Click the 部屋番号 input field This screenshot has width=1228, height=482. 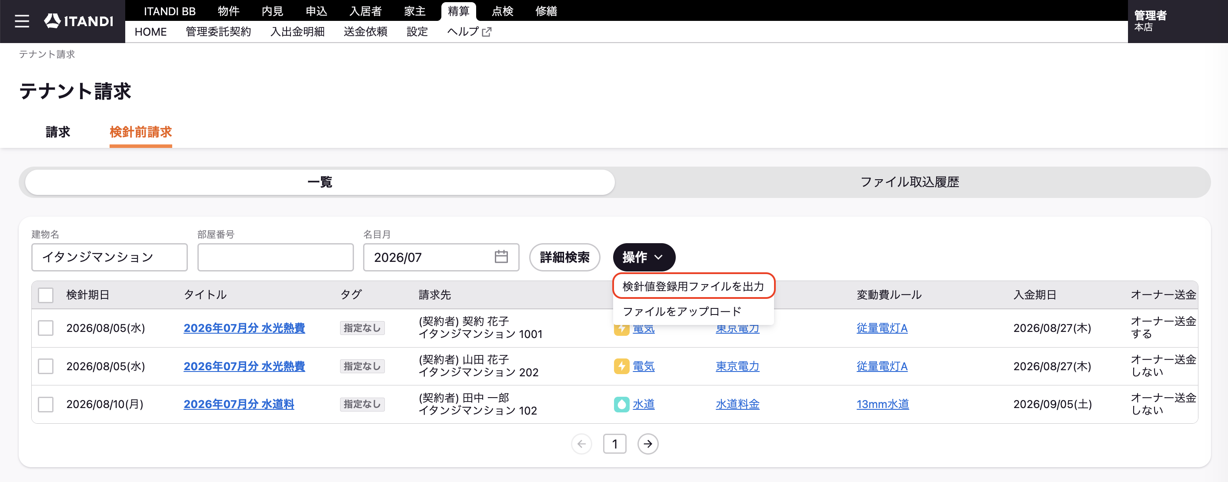coord(275,257)
